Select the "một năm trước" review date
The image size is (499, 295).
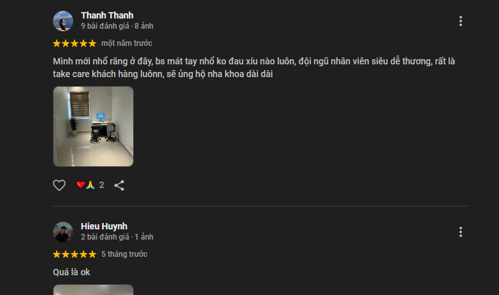coord(127,43)
